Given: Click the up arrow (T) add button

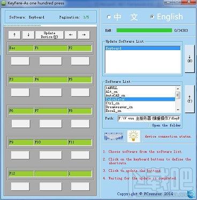Looking at the screenshot, I should (190, 99).
